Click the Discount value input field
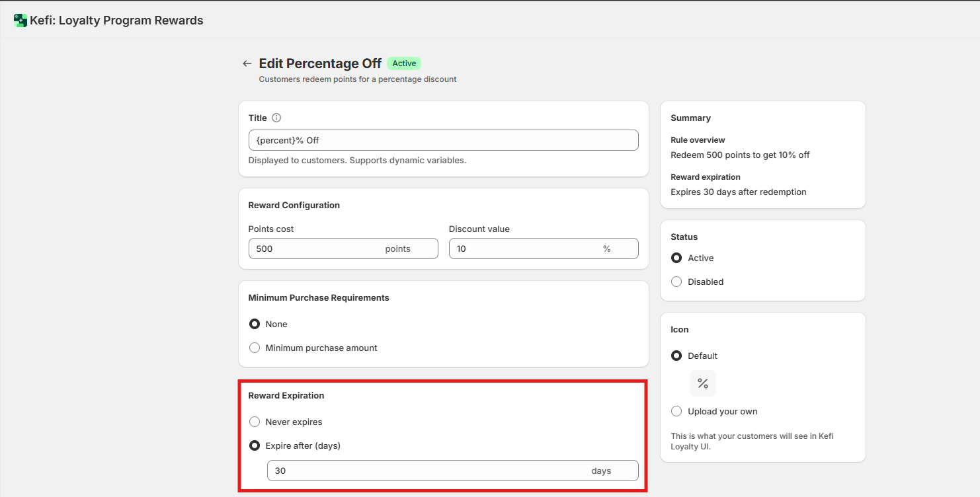Screen dimensions: 980x497 tap(544, 249)
